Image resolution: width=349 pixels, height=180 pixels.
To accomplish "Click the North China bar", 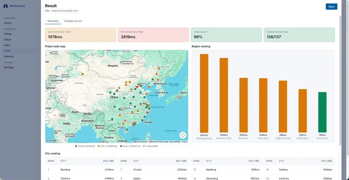I will pos(263,105).
